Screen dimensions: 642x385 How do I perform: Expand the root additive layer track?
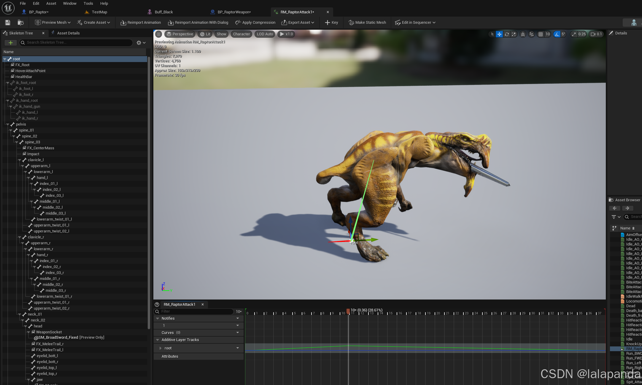click(x=160, y=348)
